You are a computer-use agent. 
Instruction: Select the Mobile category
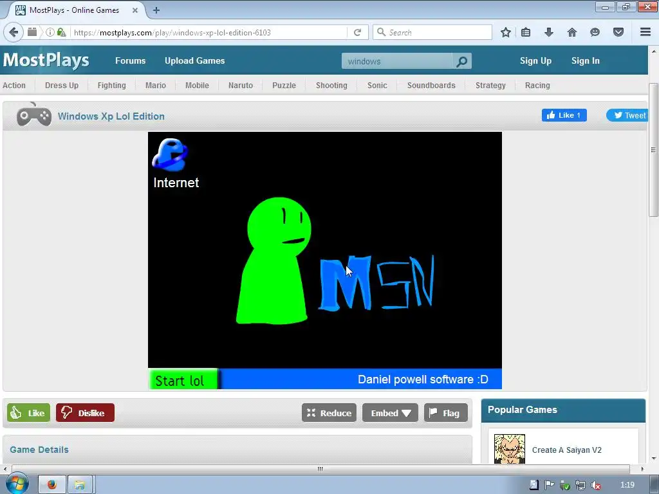[x=197, y=86]
